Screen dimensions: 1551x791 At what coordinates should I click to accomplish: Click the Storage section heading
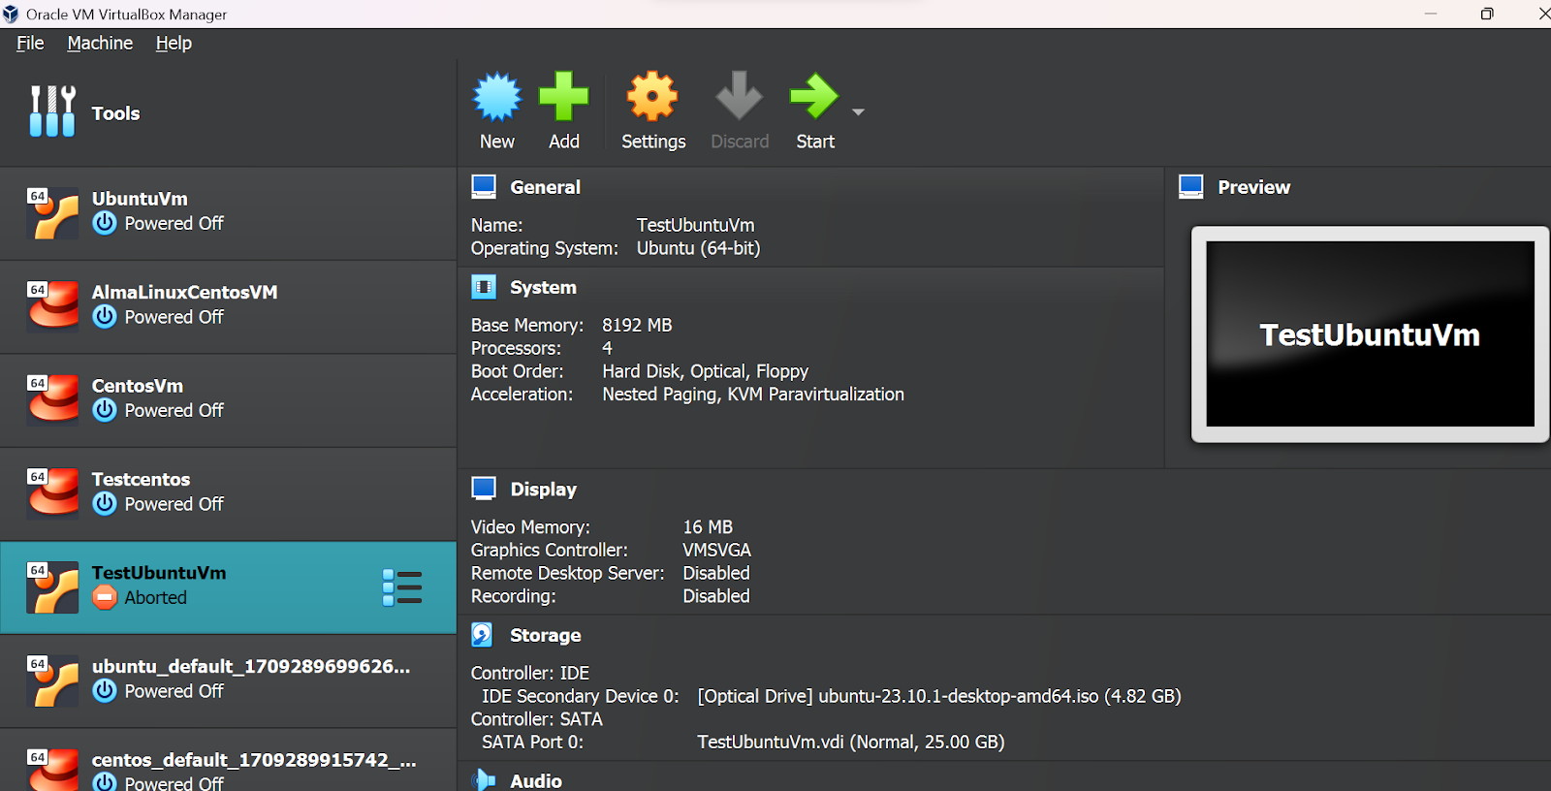coord(545,635)
